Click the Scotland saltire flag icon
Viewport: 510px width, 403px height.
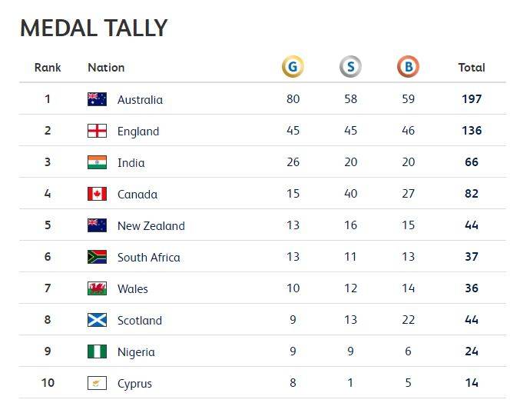[x=97, y=320]
